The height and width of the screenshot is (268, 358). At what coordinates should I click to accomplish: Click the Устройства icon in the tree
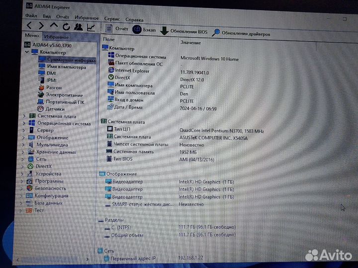coord(30,174)
